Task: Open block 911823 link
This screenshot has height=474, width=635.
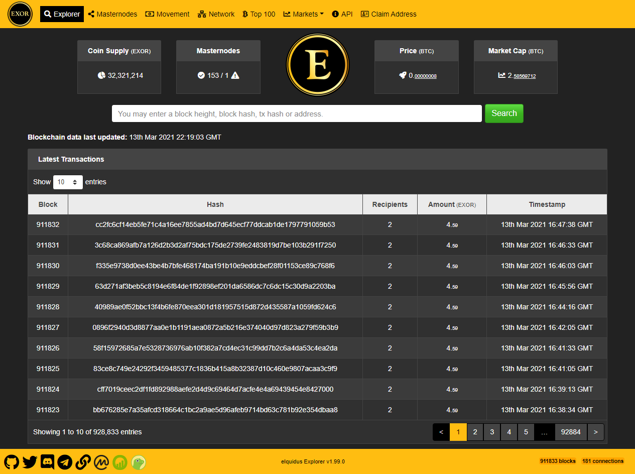Action: [48, 410]
